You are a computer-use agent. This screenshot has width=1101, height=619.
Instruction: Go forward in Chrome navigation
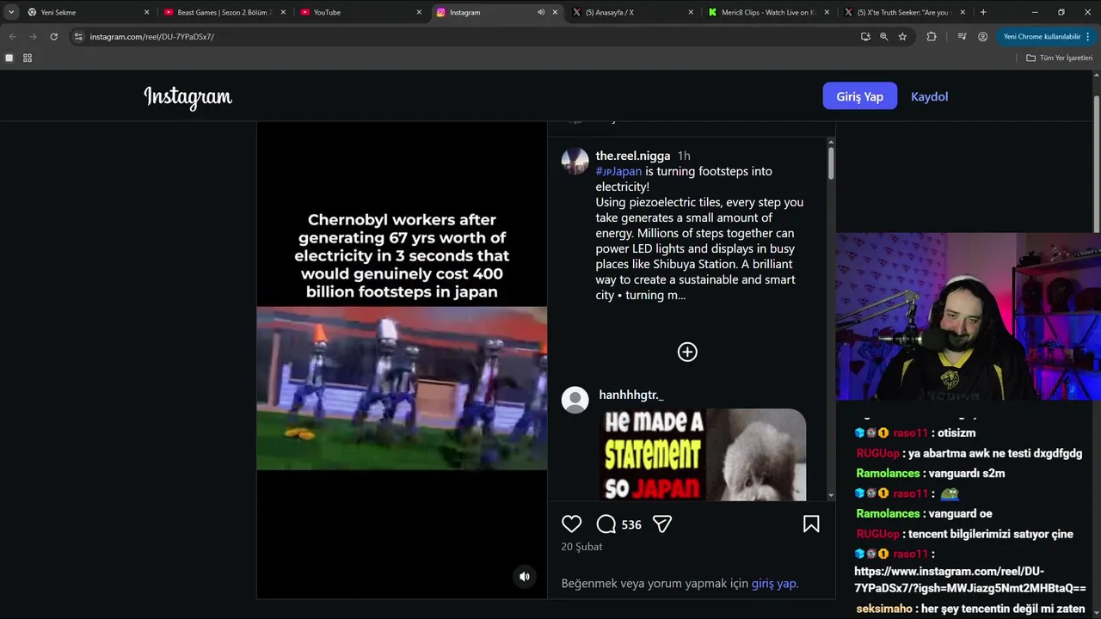tap(33, 37)
